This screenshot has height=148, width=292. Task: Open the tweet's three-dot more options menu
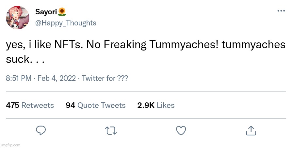(x=281, y=11)
